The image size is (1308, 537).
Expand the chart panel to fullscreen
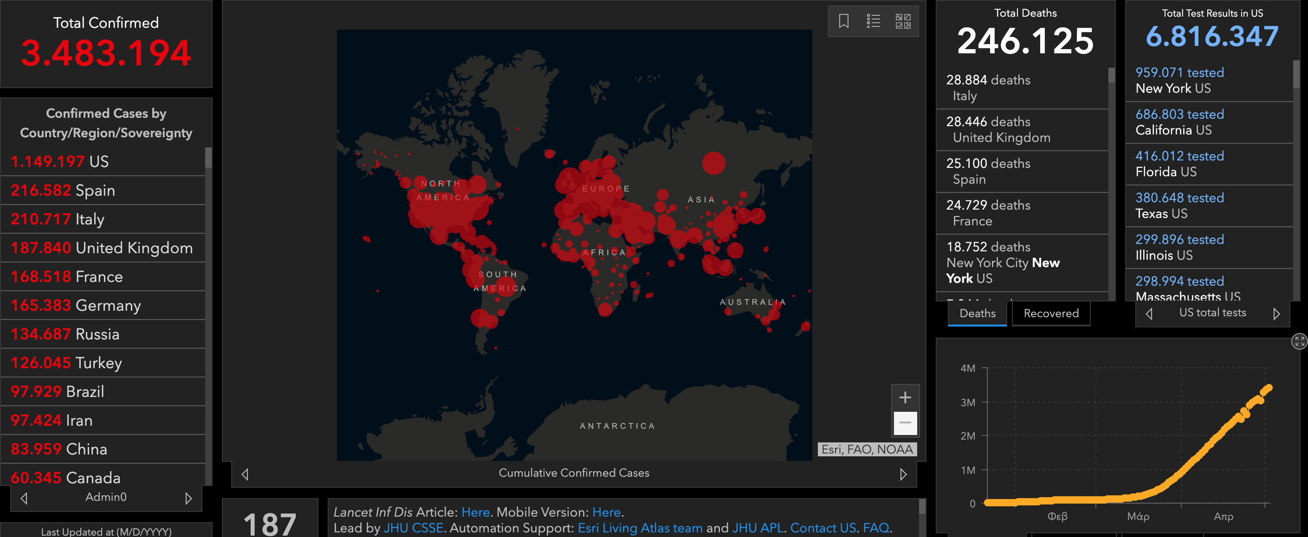click(1299, 341)
